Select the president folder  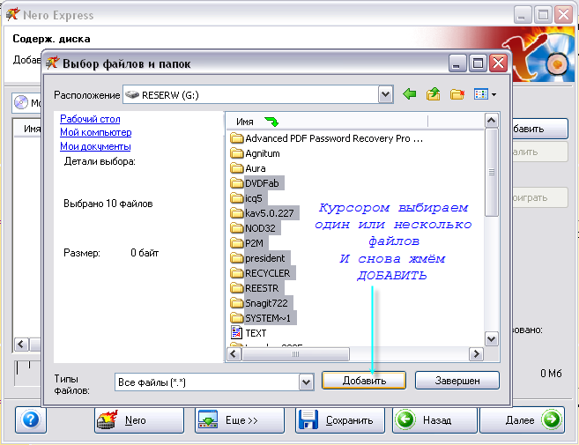coord(260,258)
